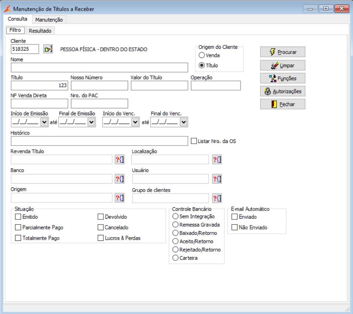Expand the Início de Emissão date dropdown
This screenshot has width=353, height=314.
click(x=44, y=122)
